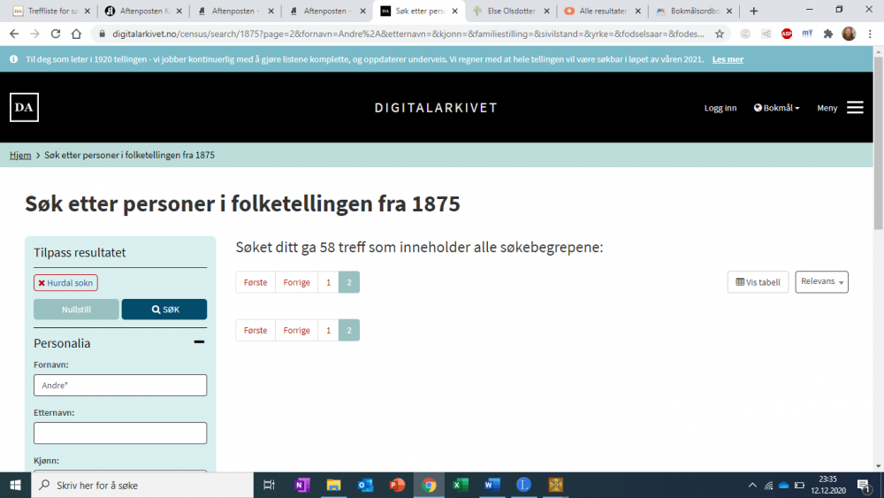The image size is (884, 498).
Task: Open the Bokmål language dropdown
Action: coord(776,108)
